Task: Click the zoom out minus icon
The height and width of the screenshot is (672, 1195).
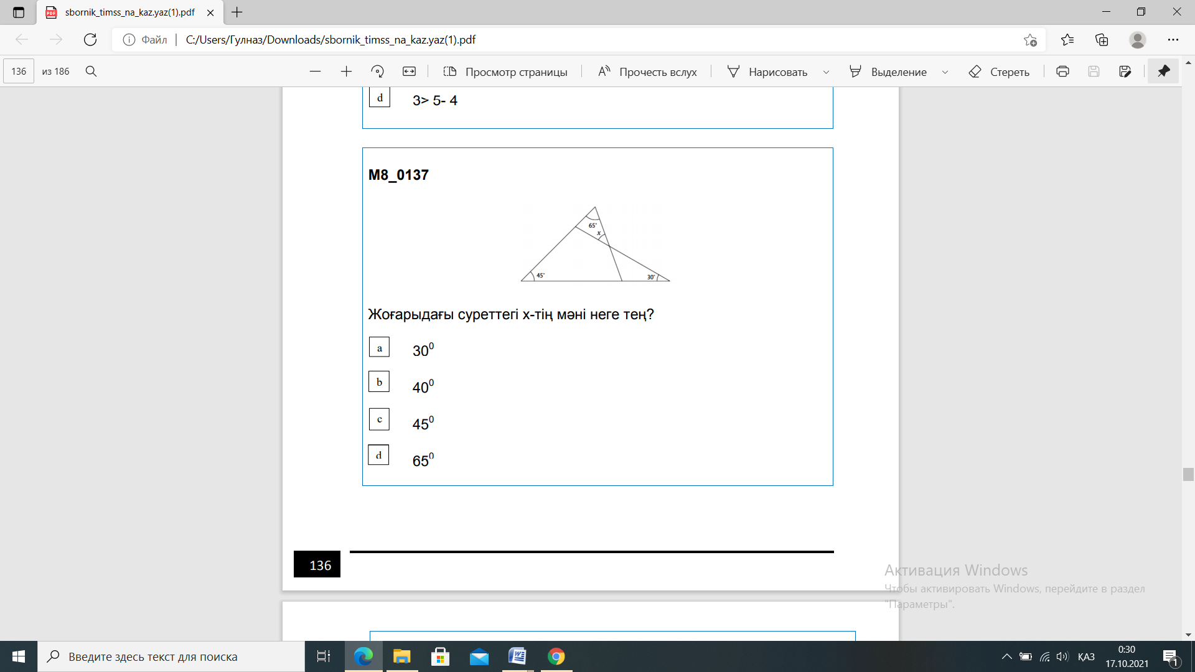Action: pos(315,72)
